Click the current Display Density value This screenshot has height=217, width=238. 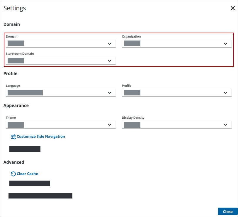[x=132, y=125]
